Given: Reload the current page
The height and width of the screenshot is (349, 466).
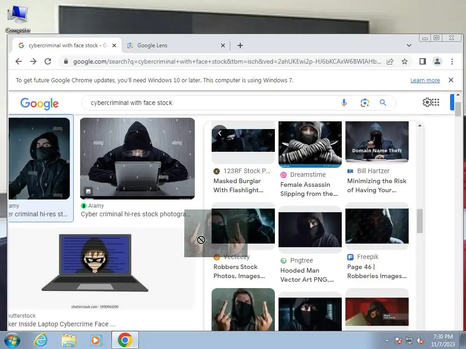Looking at the screenshot, I should [x=48, y=61].
